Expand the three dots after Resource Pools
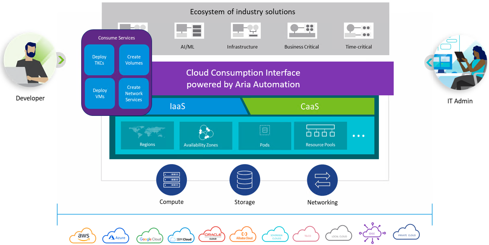This screenshot has width=489, height=245. [358, 136]
